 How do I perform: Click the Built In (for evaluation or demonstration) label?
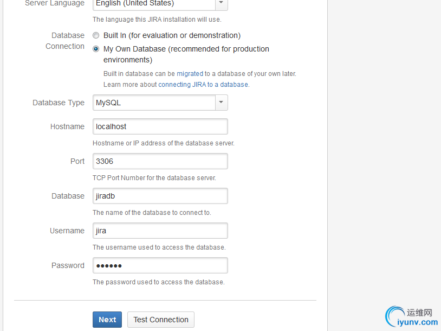(172, 35)
